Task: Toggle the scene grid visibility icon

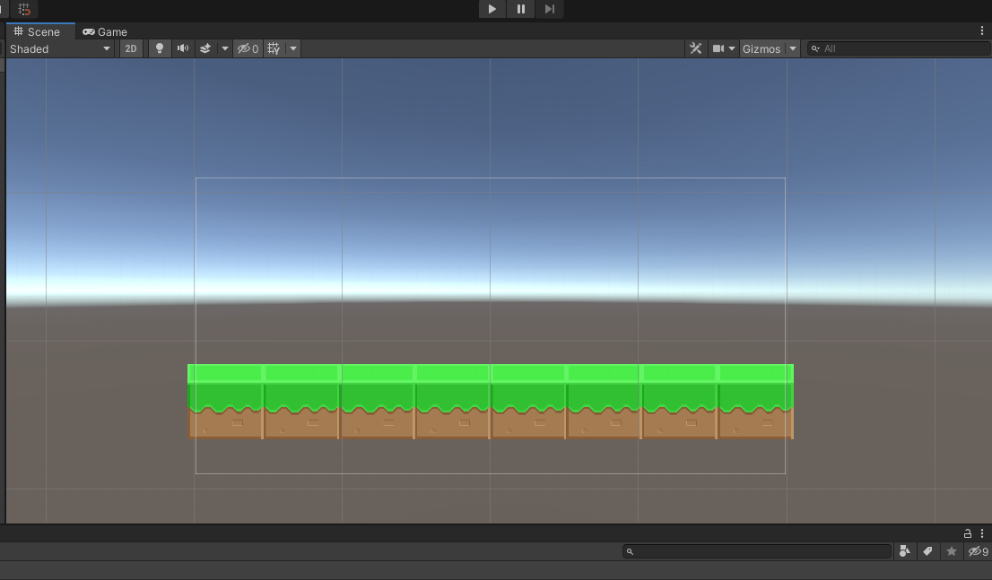Action: 274,48
